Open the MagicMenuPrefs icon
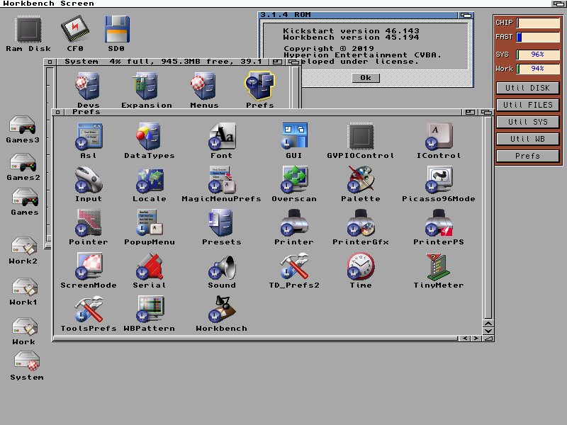This screenshot has width=567, height=425. 222,179
